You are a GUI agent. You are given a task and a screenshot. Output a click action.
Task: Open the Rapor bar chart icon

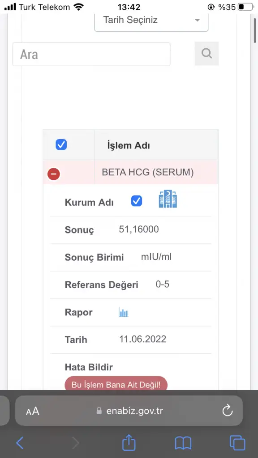(124, 312)
